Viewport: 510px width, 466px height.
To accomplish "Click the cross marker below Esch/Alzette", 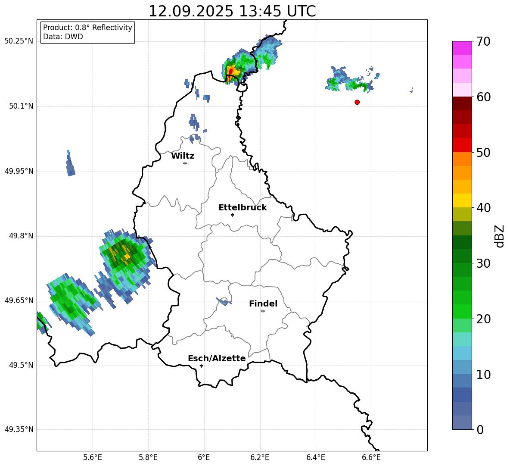I will [x=201, y=366].
